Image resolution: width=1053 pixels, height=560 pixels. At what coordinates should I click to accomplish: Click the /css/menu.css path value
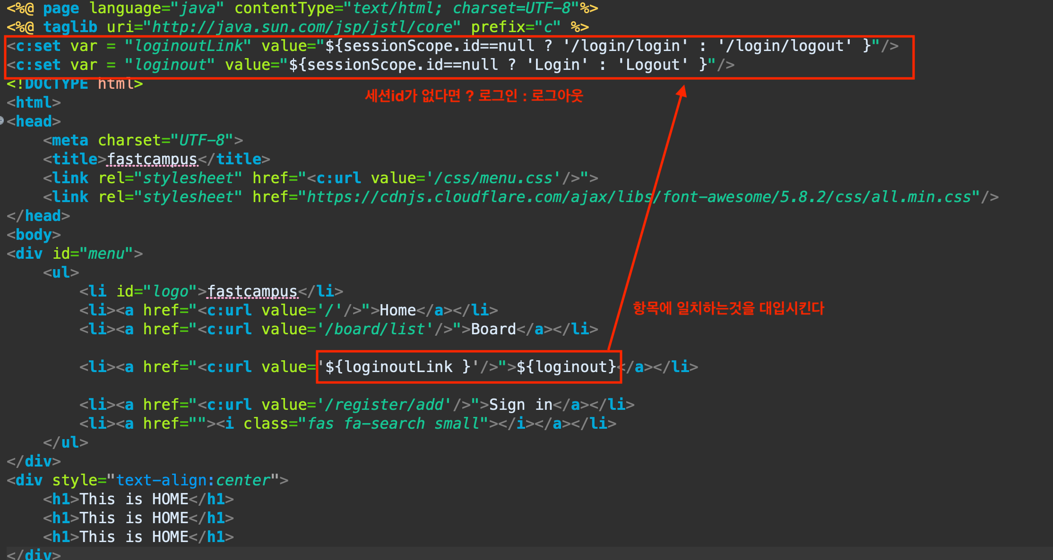click(x=493, y=178)
